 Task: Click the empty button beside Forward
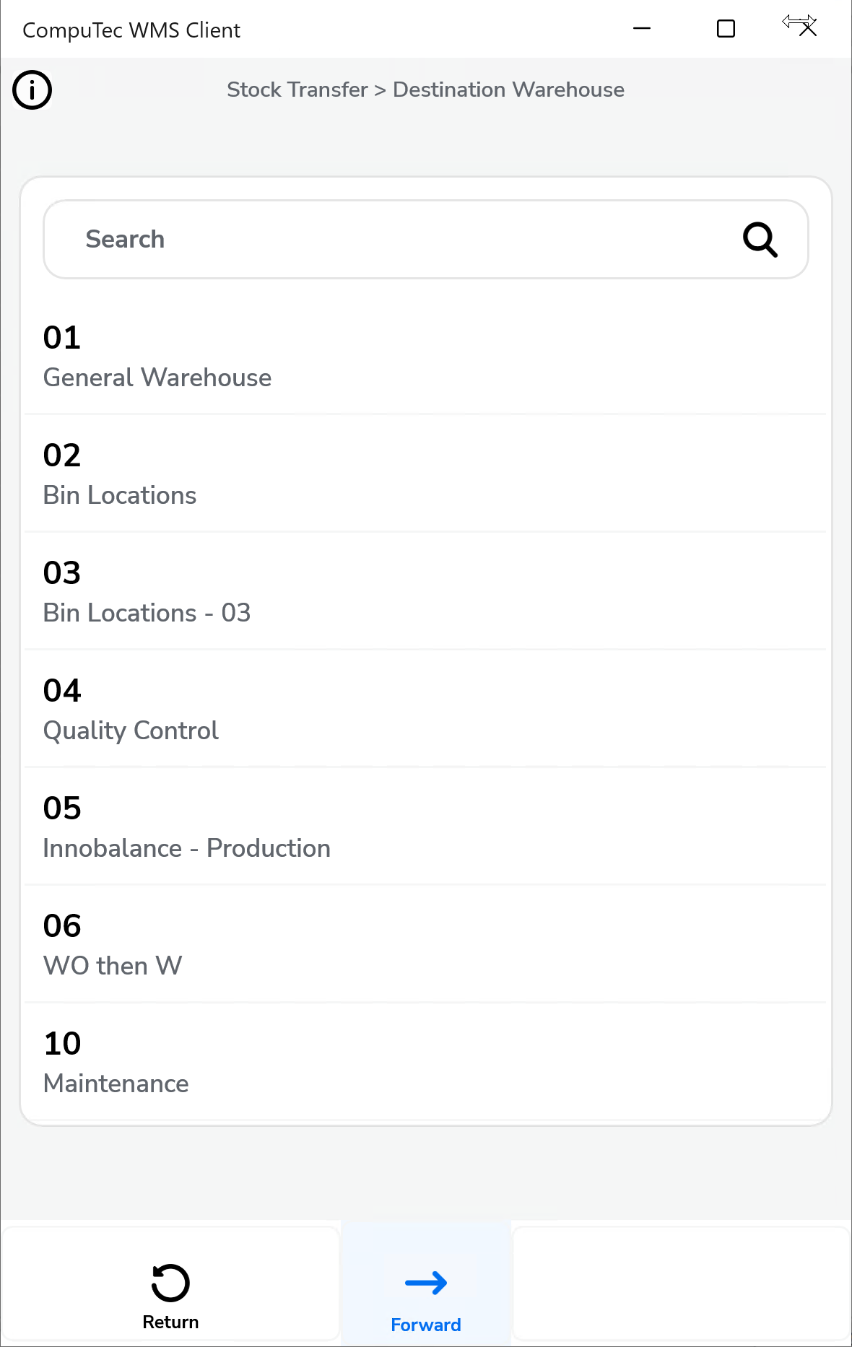[681, 1283]
